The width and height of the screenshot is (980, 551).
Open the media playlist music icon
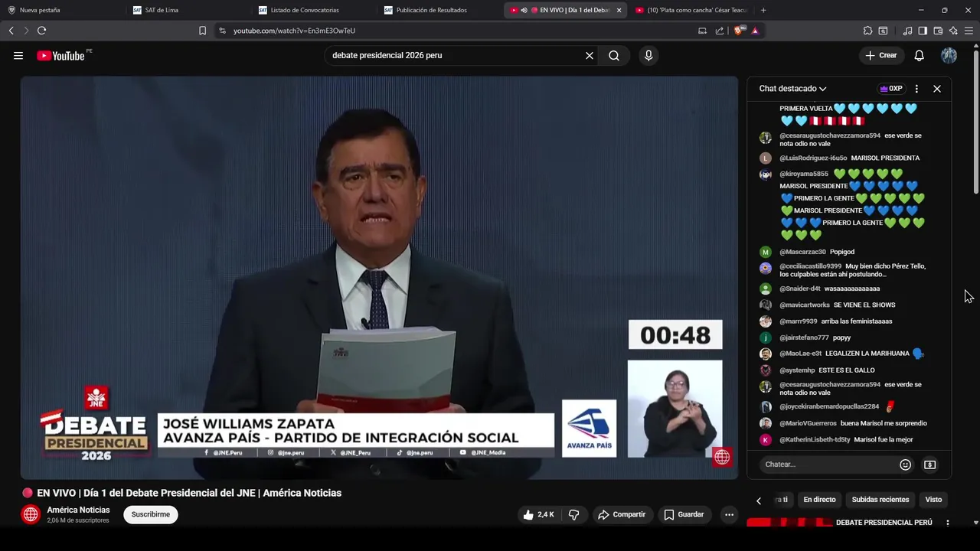pyautogui.click(x=907, y=31)
